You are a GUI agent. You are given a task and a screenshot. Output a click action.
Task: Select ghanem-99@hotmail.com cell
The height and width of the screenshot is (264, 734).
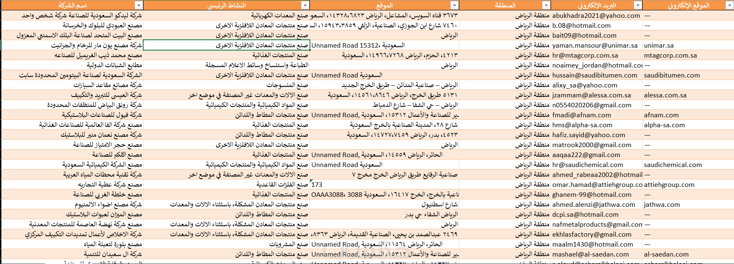point(597,194)
